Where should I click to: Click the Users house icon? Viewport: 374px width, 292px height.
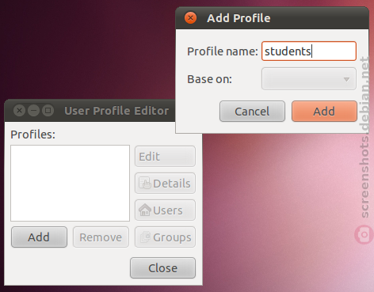tap(145, 210)
